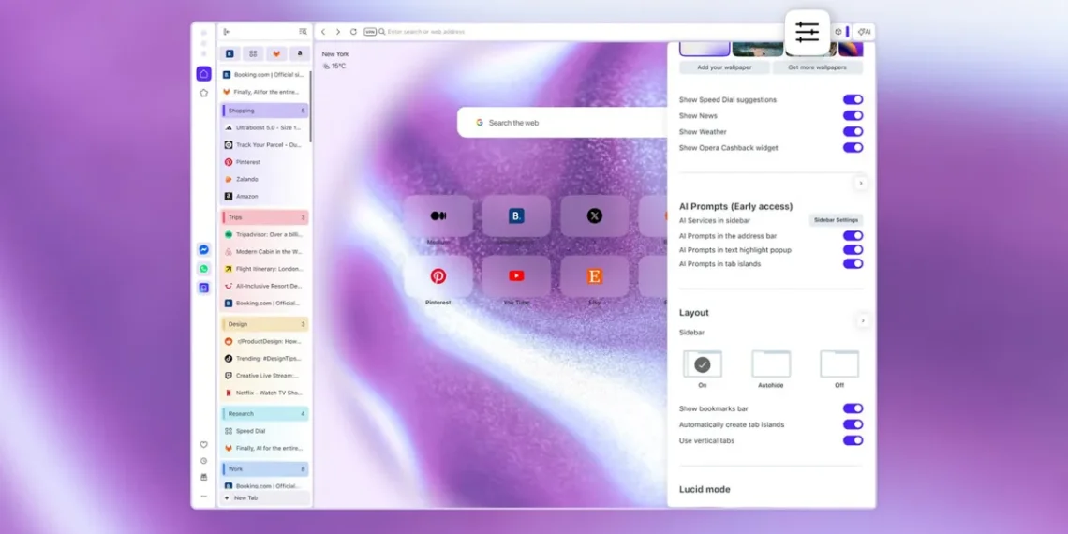Screen dimensions: 1068x534
Task: Toggle Use vertical tabs
Action: (853, 440)
